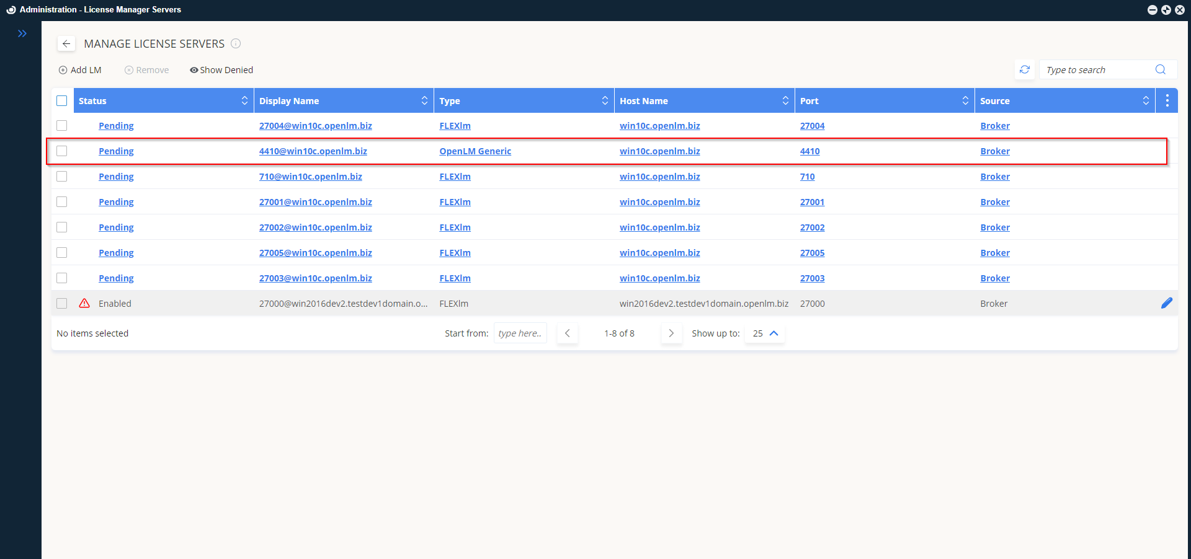Check the select-all checkbox in the header

[61, 100]
